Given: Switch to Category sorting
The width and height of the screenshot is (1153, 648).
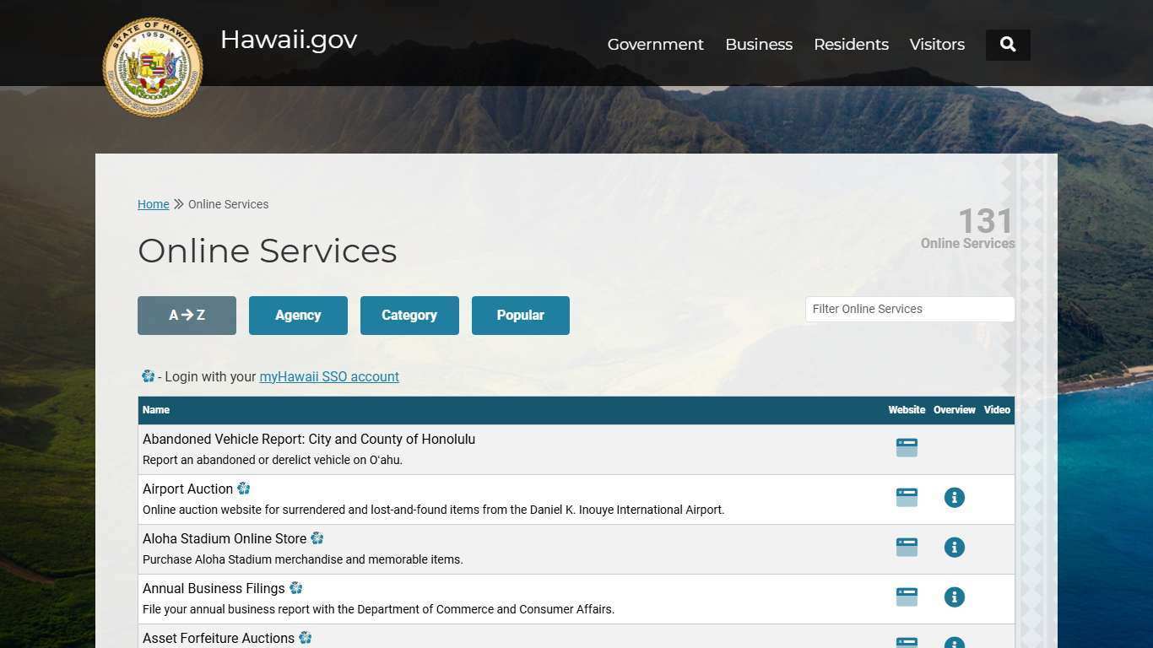Looking at the screenshot, I should point(409,315).
